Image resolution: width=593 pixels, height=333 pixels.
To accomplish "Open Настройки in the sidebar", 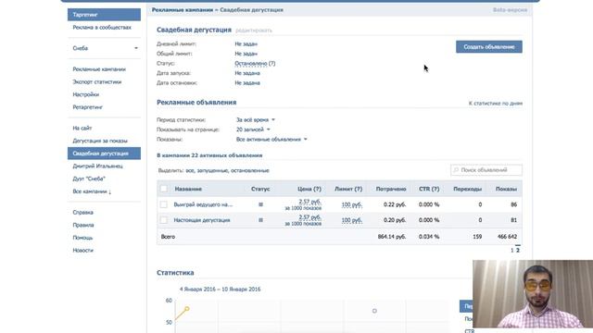I will pos(86,94).
